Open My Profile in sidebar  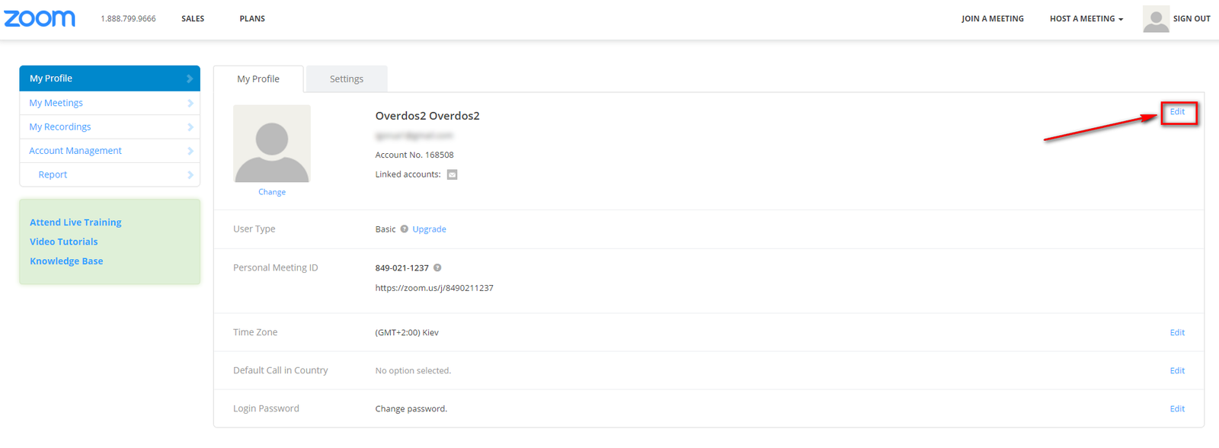[x=110, y=78]
